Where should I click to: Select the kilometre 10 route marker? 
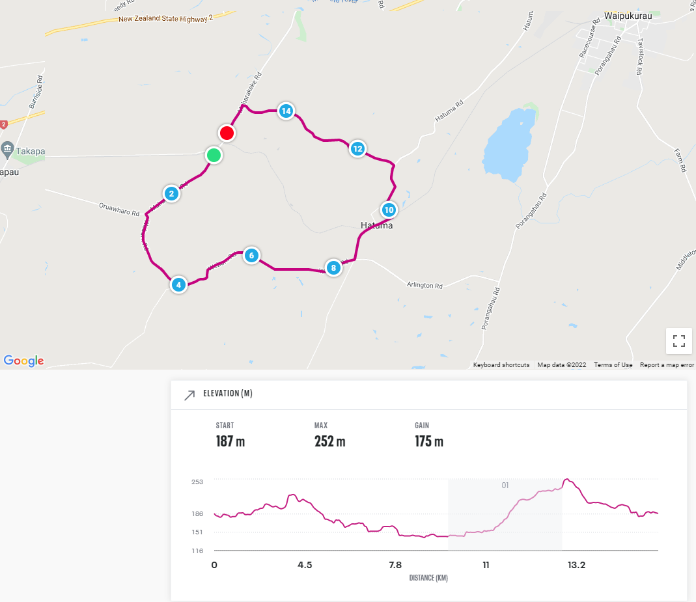(x=389, y=210)
